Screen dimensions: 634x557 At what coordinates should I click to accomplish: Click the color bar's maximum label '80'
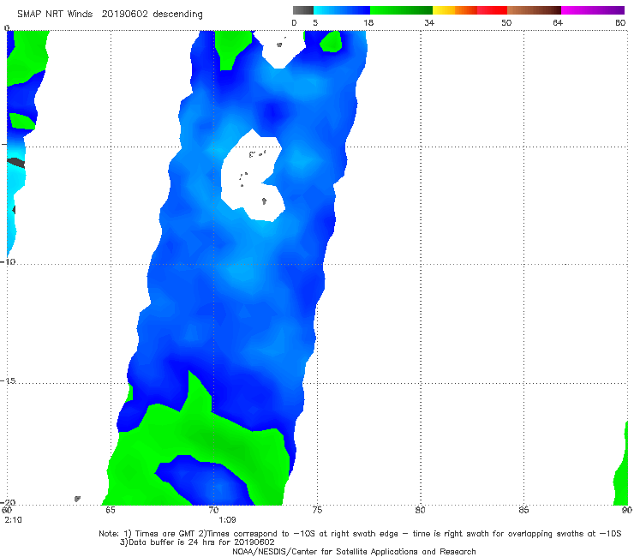(x=620, y=23)
